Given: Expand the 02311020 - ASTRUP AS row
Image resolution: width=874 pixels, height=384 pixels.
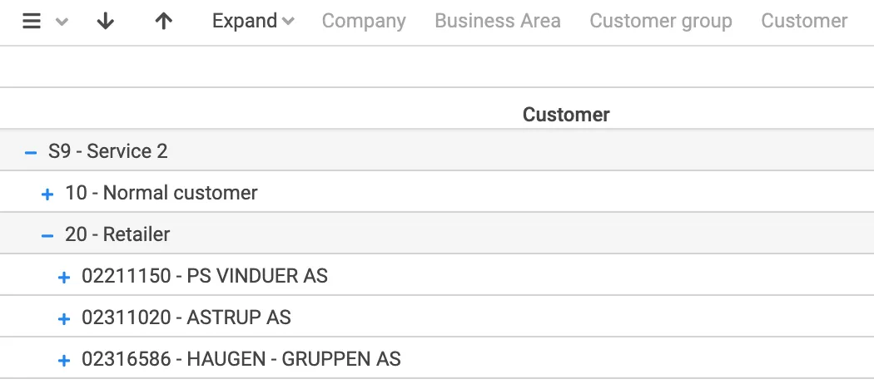Looking at the screenshot, I should coord(64,318).
